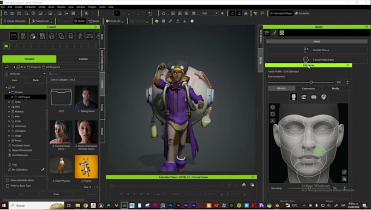Image resolution: width=371 pixels, height=210 pixels.
Task: Expand the Accessory tree node
Action: click(9, 126)
